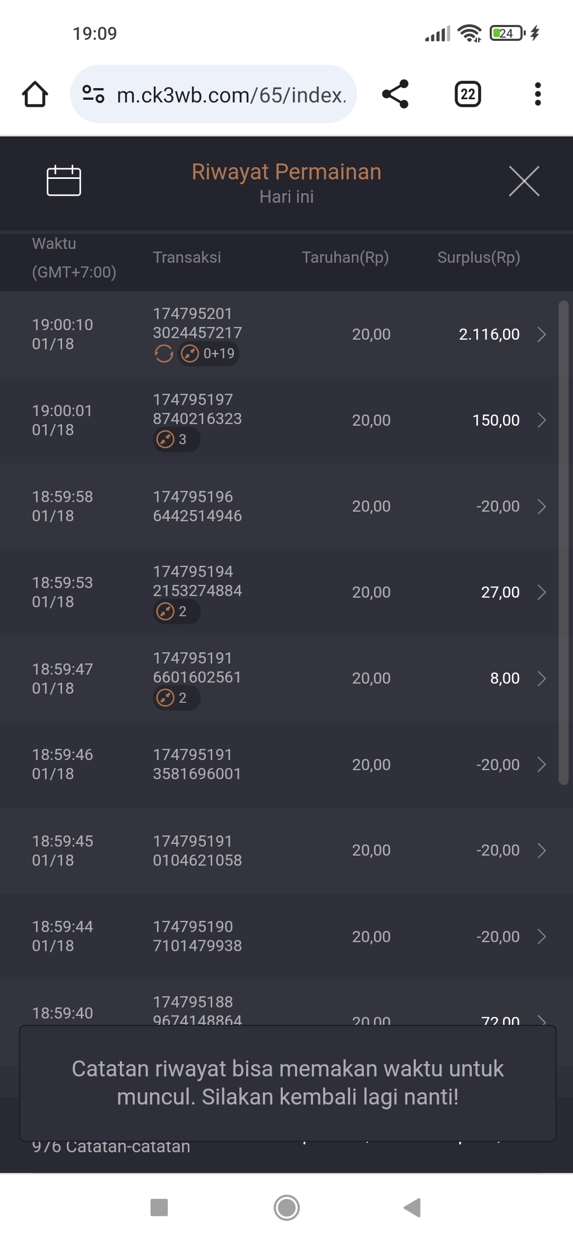The height and width of the screenshot is (1242, 573).
Task: Expand details for the 150,00 surplus row
Action: 542,420
